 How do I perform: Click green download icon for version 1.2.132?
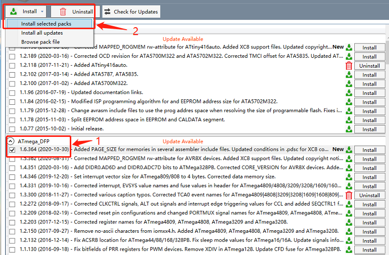click(349, 240)
